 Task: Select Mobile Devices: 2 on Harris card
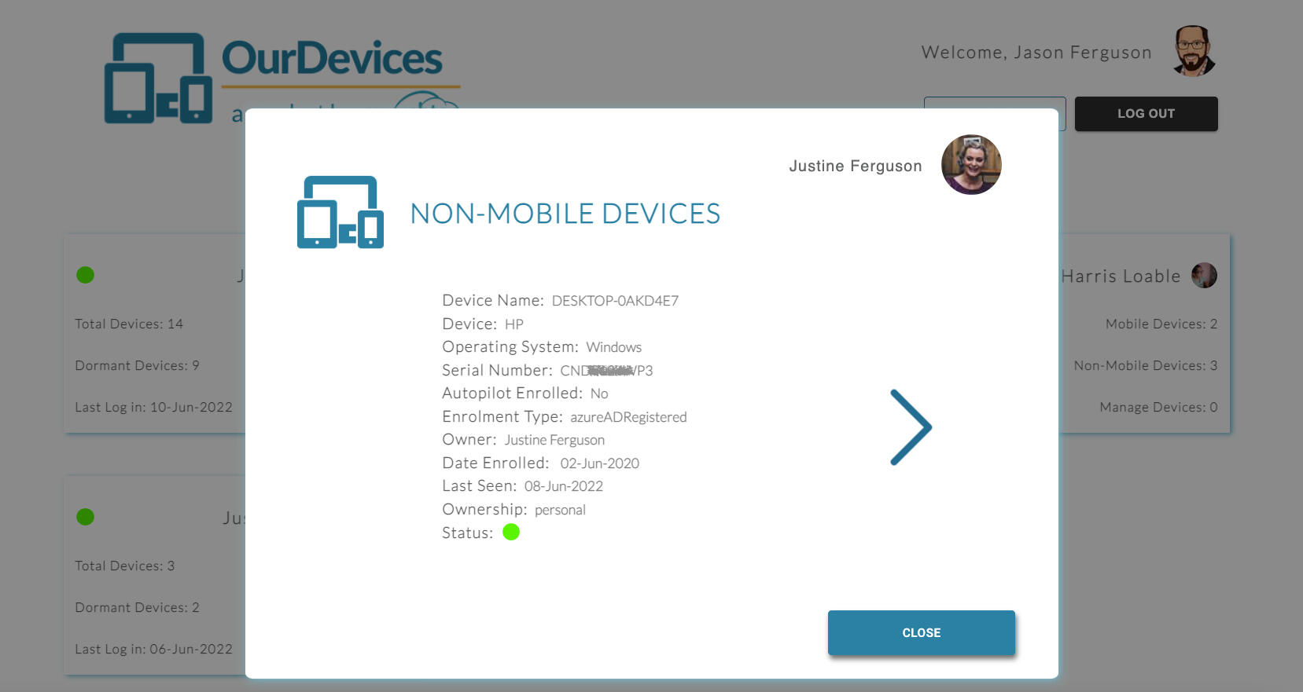click(x=1161, y=324)
